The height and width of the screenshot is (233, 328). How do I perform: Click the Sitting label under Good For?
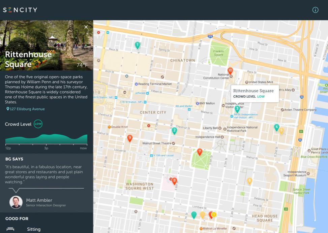click(34, 229)
